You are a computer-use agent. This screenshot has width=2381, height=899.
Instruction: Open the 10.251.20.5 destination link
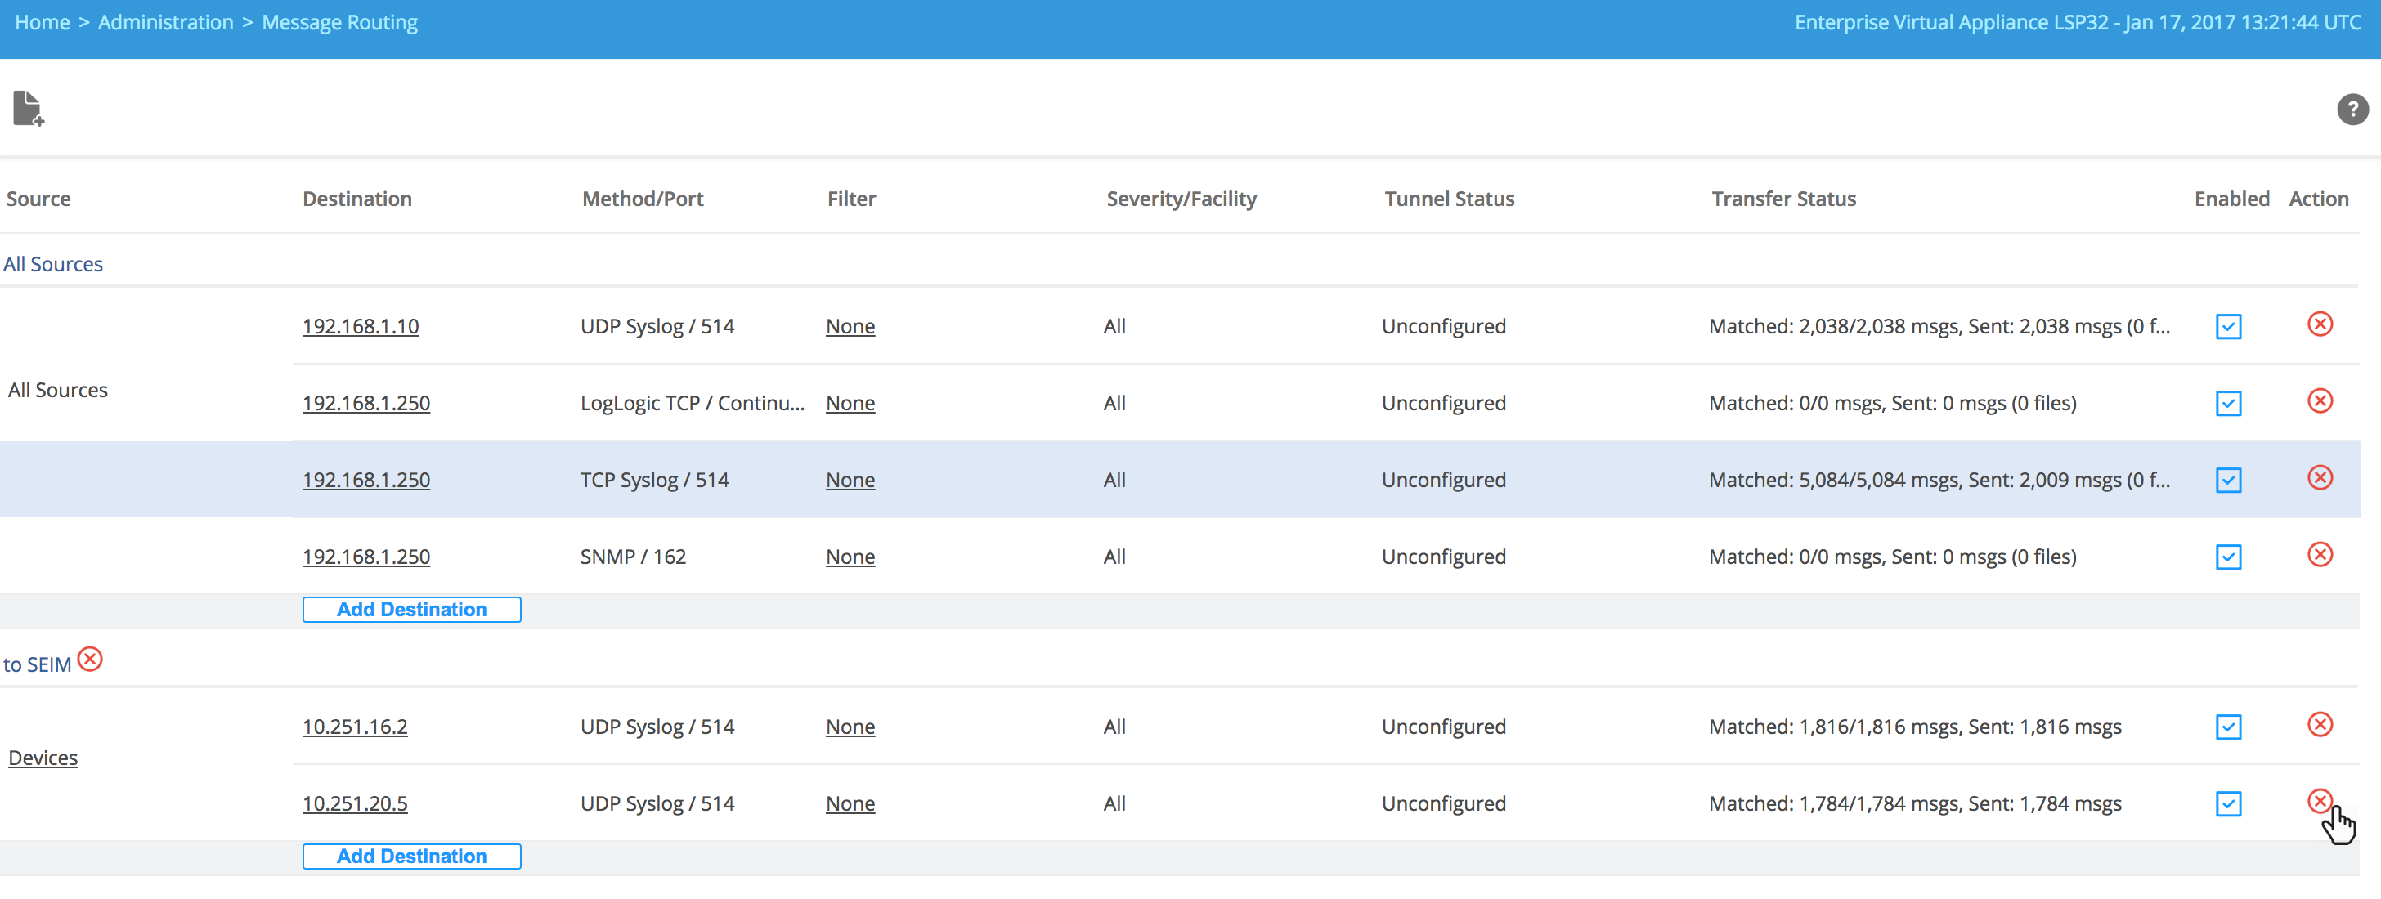click(x=354, y=804)
